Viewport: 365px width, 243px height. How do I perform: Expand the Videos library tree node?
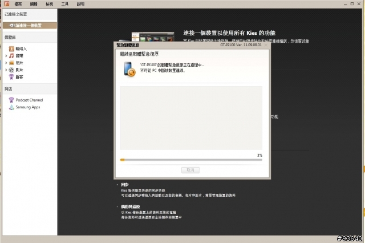pyautogui.click(x=6, y=70)
